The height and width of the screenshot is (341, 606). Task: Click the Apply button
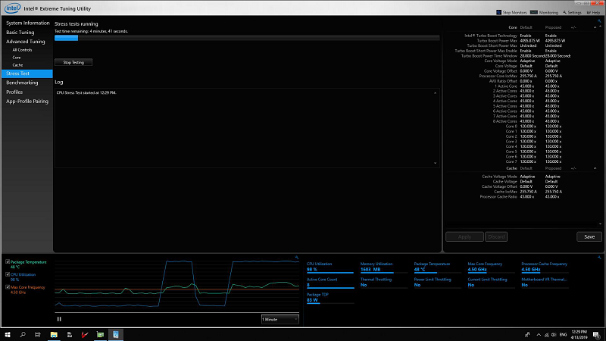tap(464, 236)
